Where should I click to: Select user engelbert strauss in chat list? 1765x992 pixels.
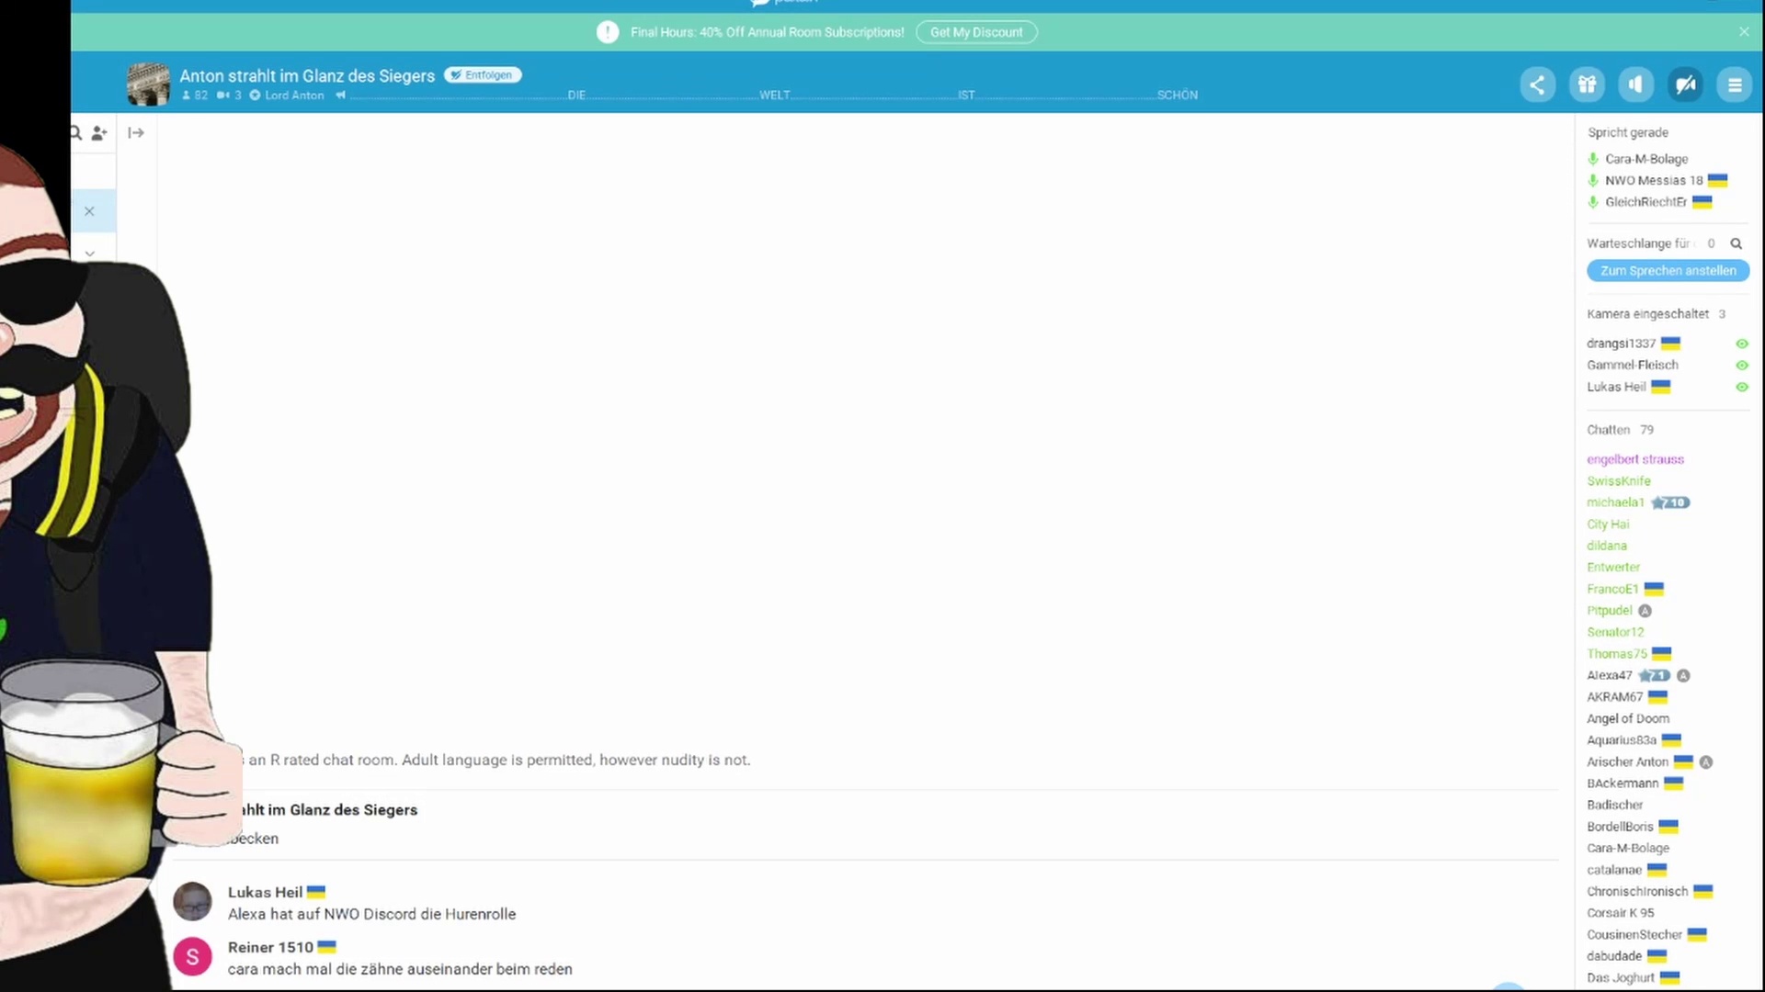(1634, 459)
